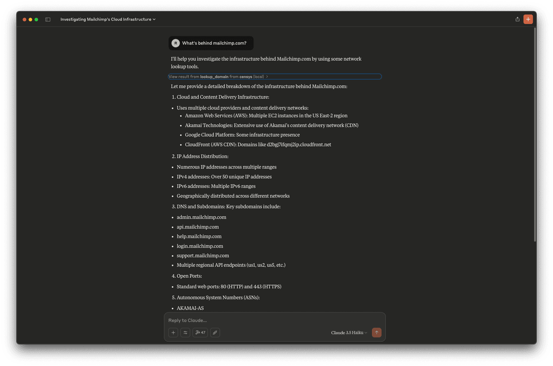Click the "CloudFront (AWS CDN)" bullet
Viewport: 553px width, 366px height.
coord(258,145)
